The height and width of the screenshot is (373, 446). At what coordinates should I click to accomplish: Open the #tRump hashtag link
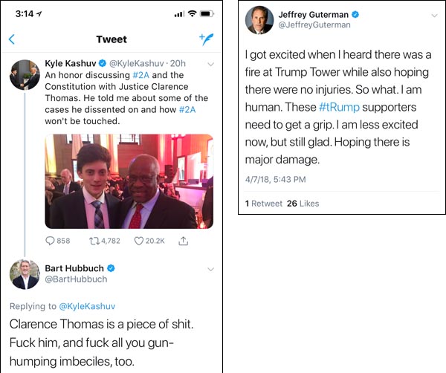pyautogui.click(x=339, y=108)
